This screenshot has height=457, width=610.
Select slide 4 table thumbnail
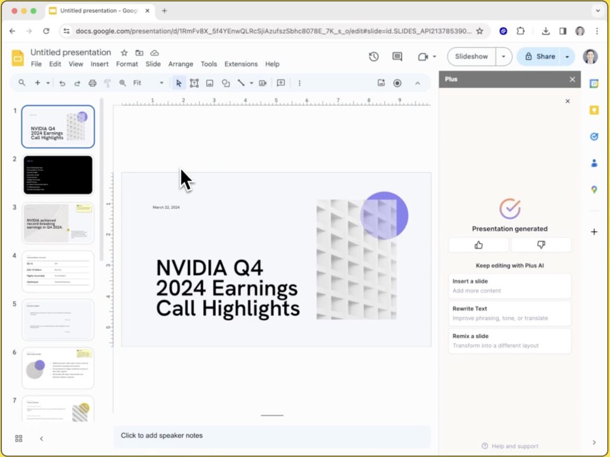click(x=58, y=272)
